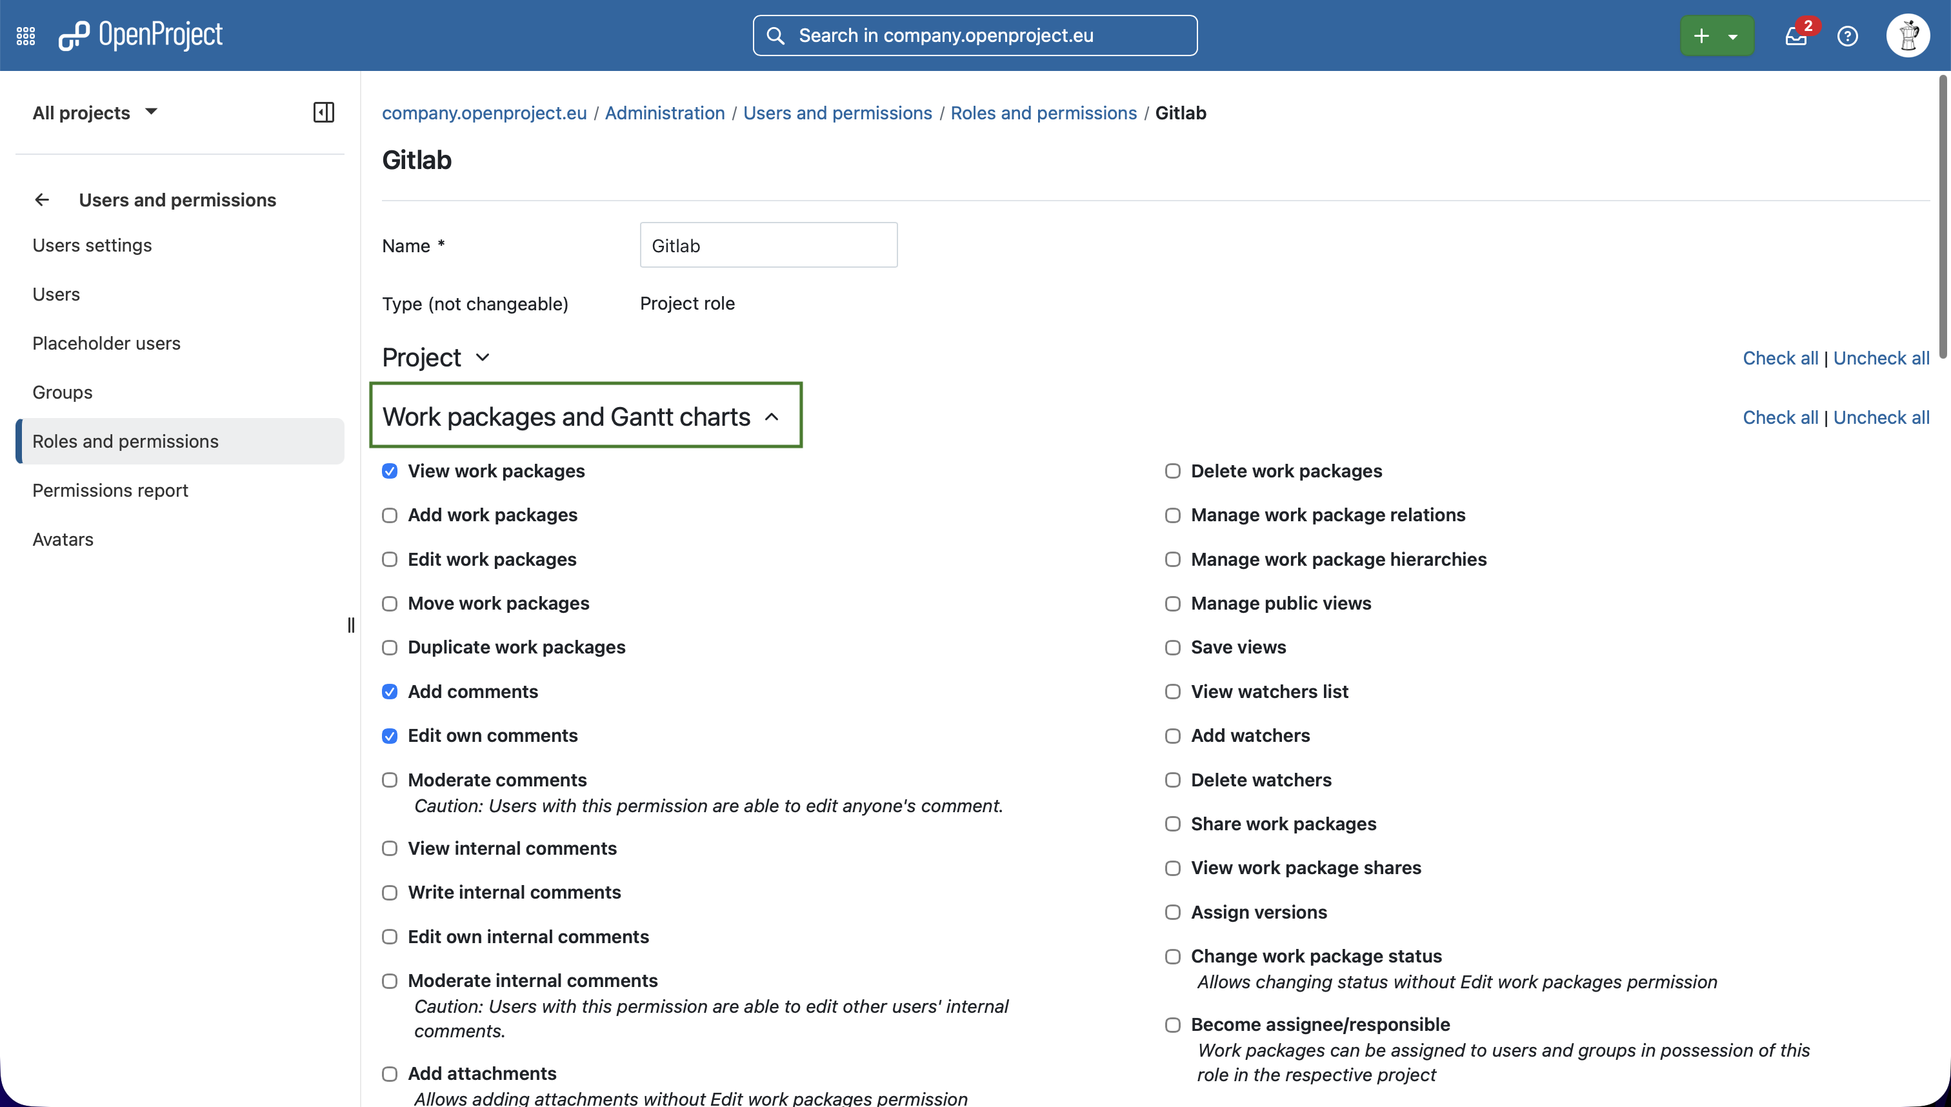Click the Name input field
The width and height of the screenshot is (1951, 1107).
pos(768,245)
